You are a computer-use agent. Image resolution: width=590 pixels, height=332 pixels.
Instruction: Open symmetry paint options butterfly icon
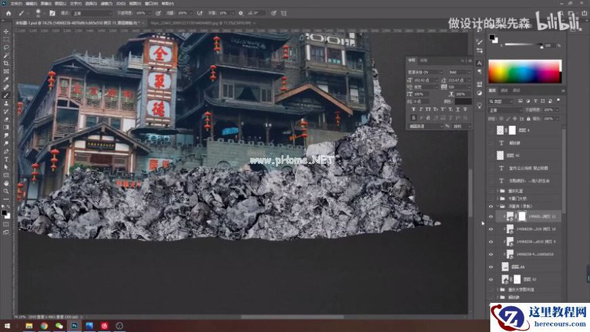point(283,13)
